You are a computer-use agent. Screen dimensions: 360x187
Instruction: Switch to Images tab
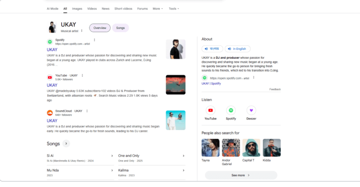(77, 9)
